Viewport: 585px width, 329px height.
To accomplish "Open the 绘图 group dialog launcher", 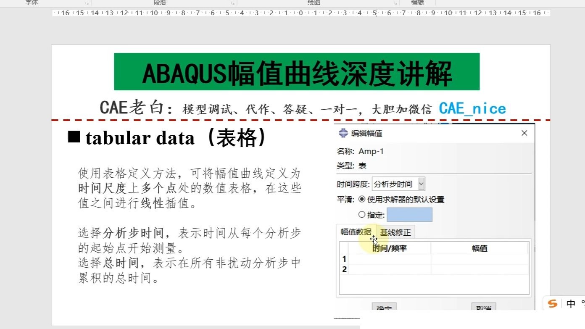I will coord(395,3).
